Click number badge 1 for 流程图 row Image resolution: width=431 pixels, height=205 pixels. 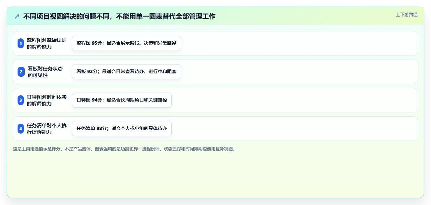[21, 43]
